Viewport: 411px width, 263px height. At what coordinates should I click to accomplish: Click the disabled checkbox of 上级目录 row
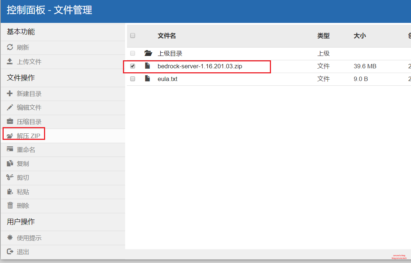coord(133,53)
